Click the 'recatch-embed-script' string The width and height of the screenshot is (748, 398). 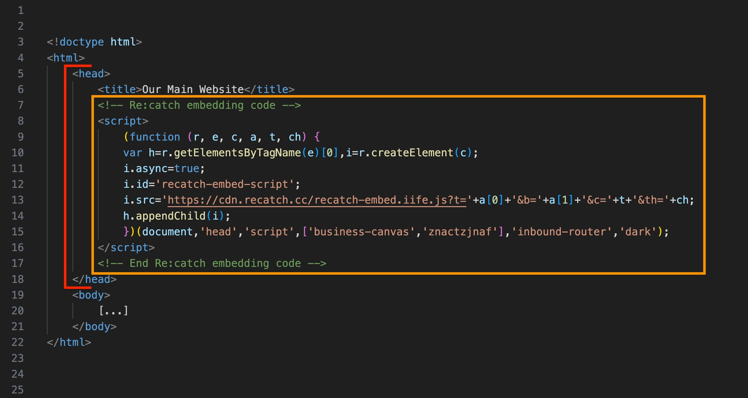(x=225, y=184)
